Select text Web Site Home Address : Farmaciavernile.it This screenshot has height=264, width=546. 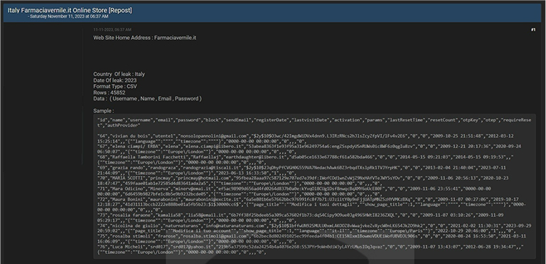point(144,38)
